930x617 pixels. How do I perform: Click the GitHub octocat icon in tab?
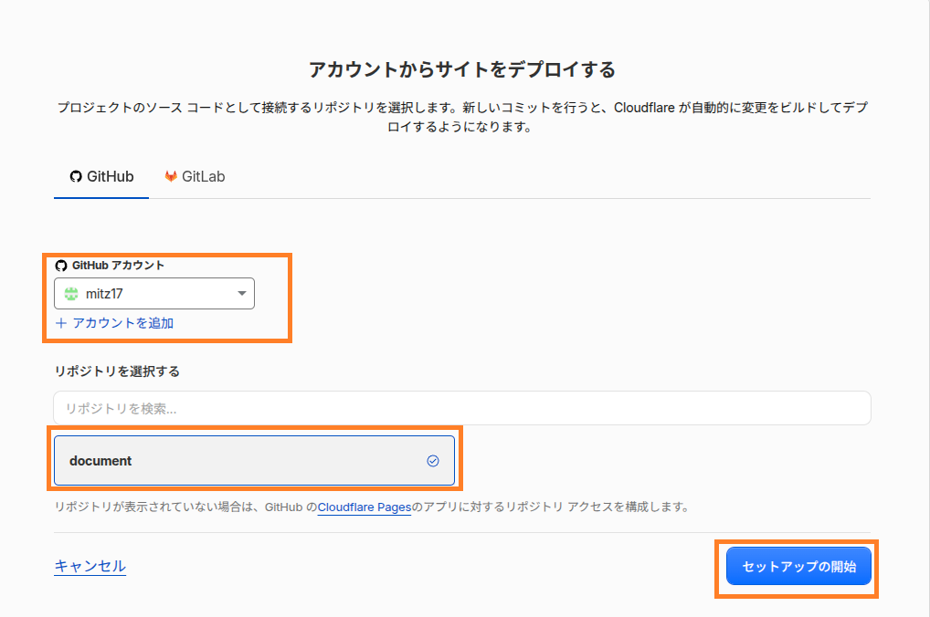point(76,177)
